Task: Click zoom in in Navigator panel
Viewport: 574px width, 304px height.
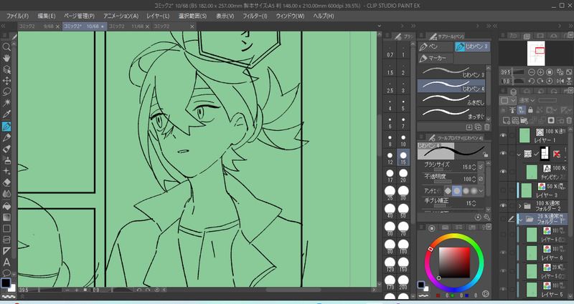Action: (x=540, y=72)
